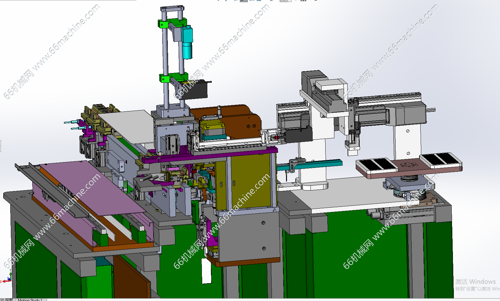
Task: Select the right phone tray on rotary table
Action: 441,159
